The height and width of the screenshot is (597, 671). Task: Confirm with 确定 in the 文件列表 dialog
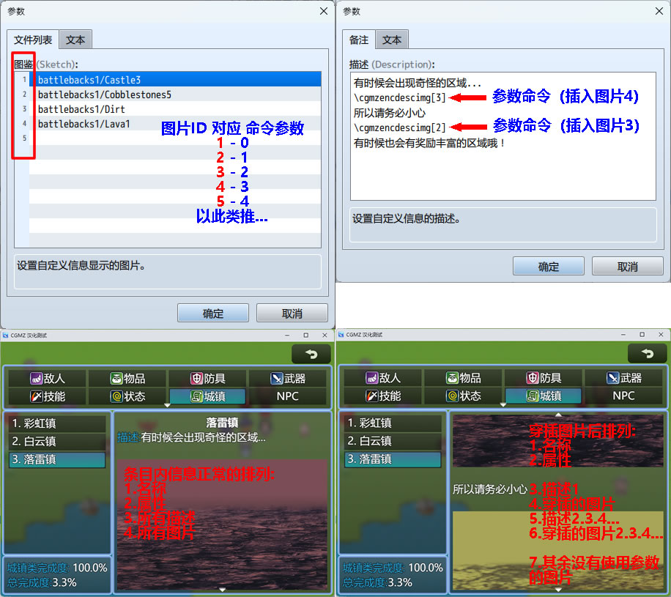213,314
